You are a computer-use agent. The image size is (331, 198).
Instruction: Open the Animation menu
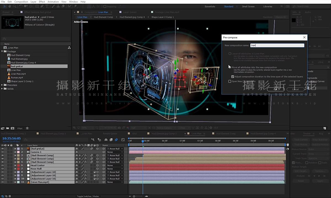pos(53,2)
